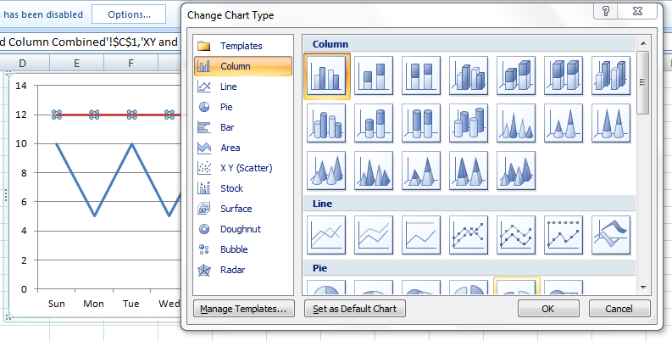Choose the Stacked Column chart icon
Image resolution: width=672 pixels, height=341 pixels.
tap(374, 76)
